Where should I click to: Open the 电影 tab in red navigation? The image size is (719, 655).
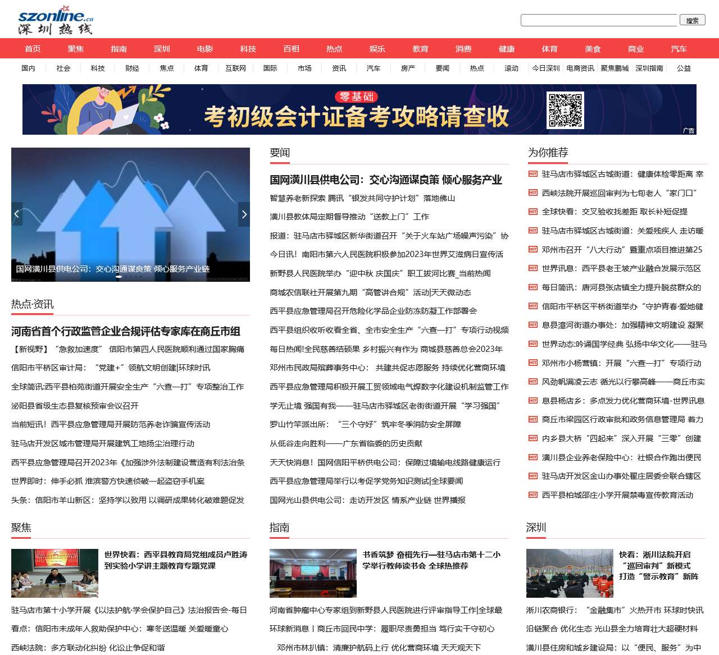[x=205, y=49]
